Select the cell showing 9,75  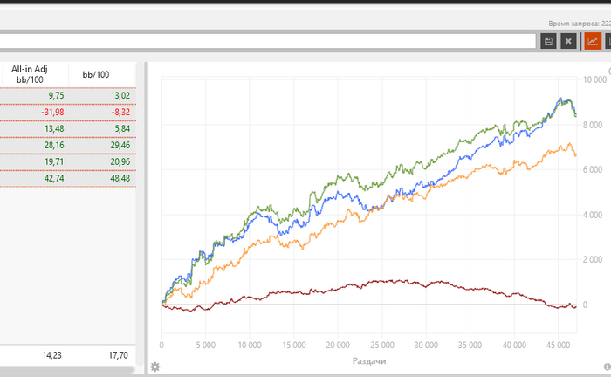[56, 96]
